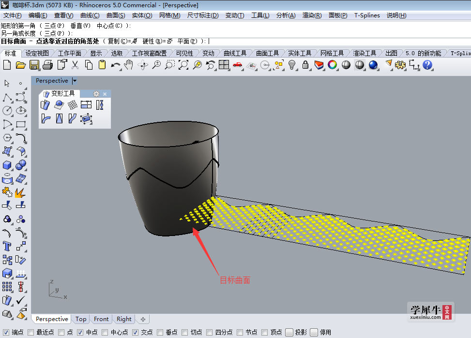Click the light bulb visibility icon
The width and height of the screenshot is (471, 338).
(x=292, y=65)
